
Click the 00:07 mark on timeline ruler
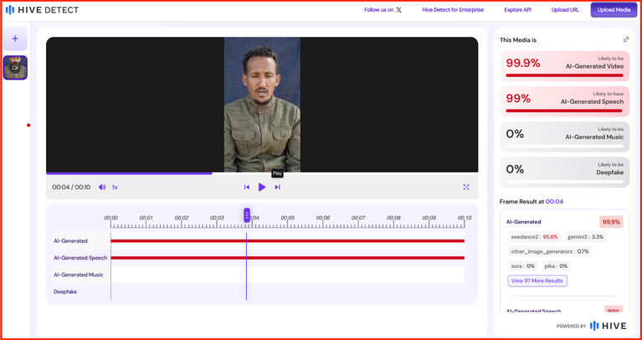tap(358, 218)
